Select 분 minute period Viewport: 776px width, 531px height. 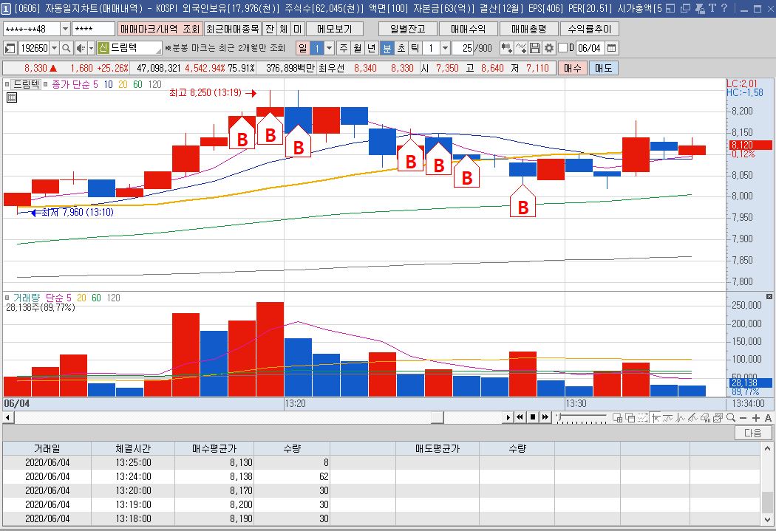pos(387,48)
